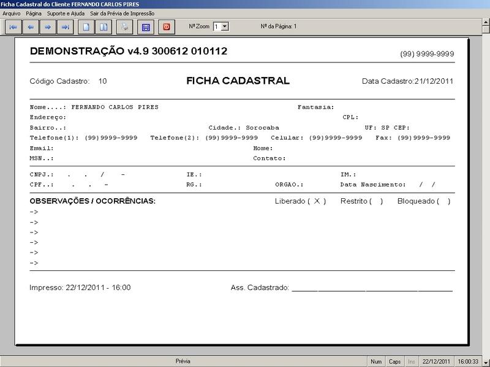
Task: Go to the first page using navigation icon
Action: 12,26
